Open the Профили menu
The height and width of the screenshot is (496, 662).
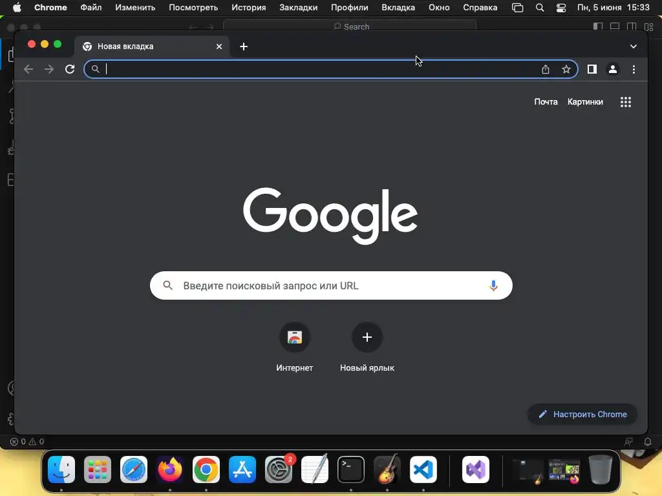tap(350, 8)
